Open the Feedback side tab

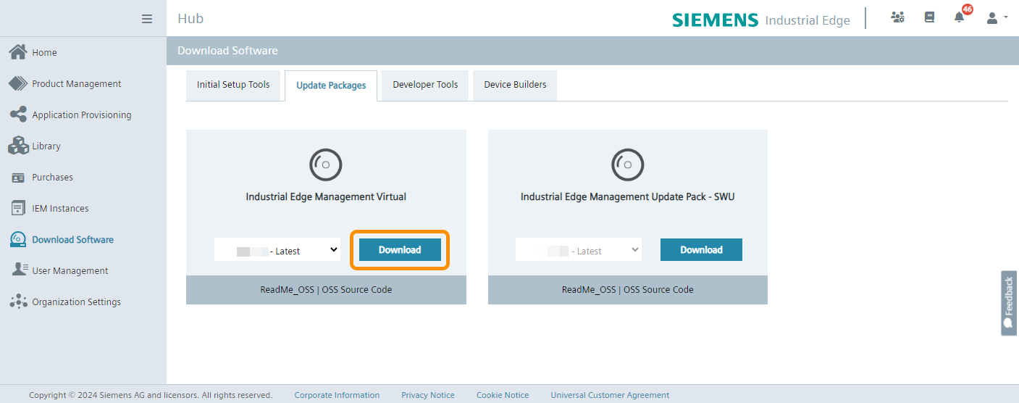pyautogui.click(x=1009, y=303)
